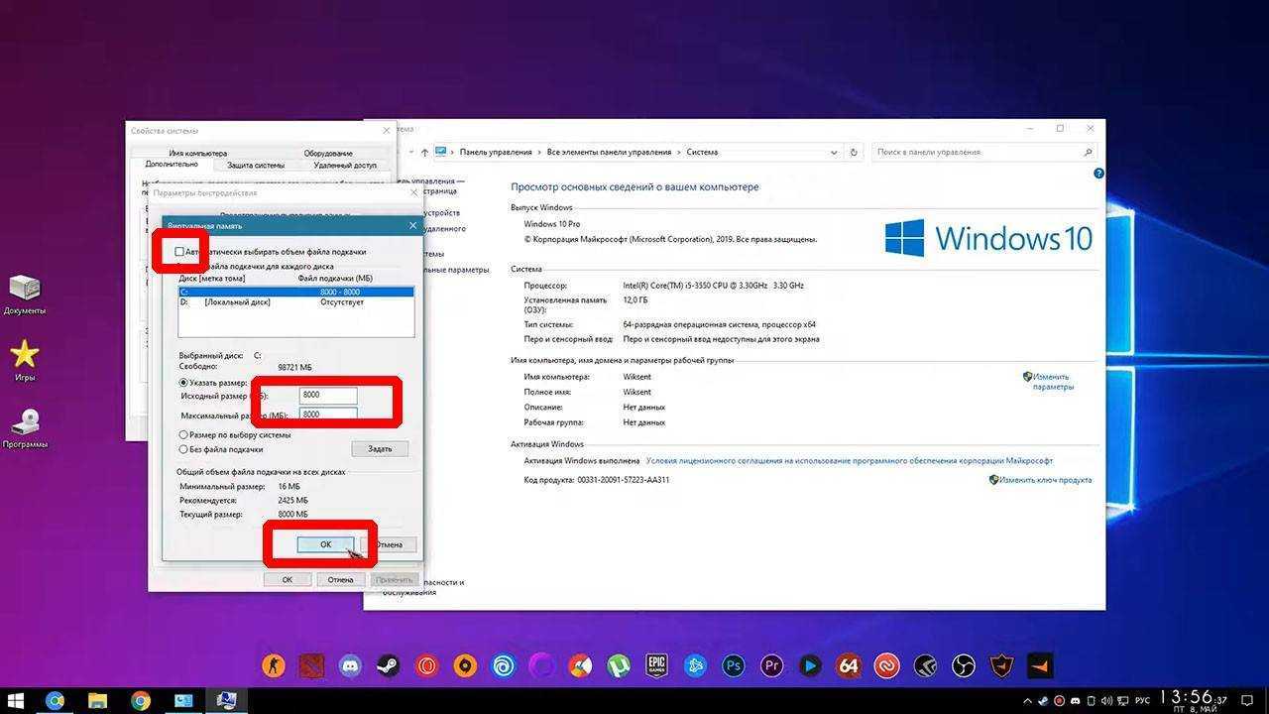Refresh the Control Panel window
1269x714 pixels.
click(855, 153)
